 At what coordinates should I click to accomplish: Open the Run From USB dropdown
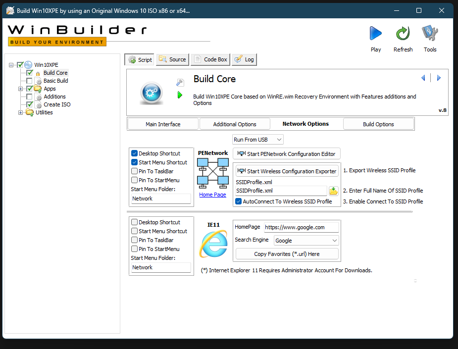pos(257,140)
